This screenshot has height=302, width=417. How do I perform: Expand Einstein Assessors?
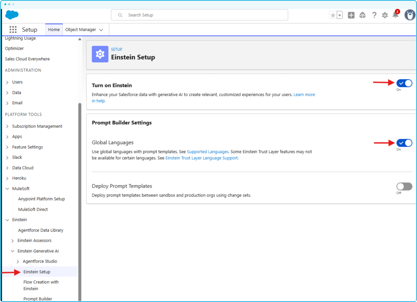pos(13,241)
